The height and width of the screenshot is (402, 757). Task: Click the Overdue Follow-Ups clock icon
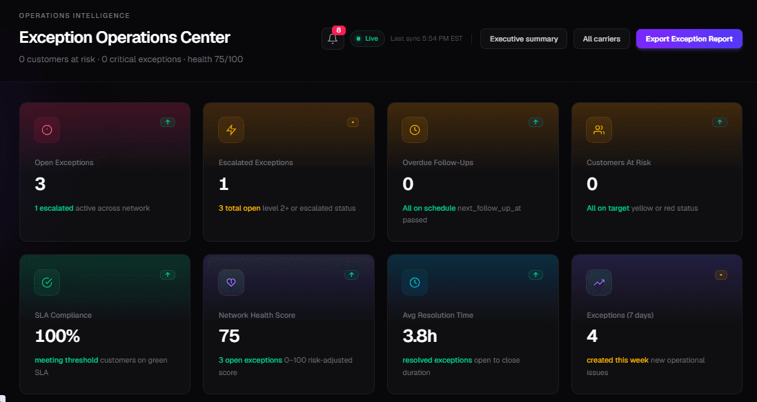coord(415,129)
